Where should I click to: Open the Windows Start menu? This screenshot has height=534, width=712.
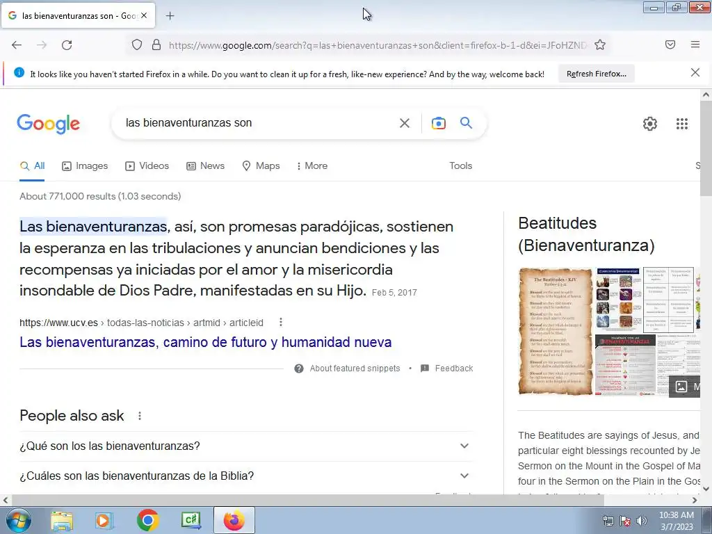[x=19, y=520]
